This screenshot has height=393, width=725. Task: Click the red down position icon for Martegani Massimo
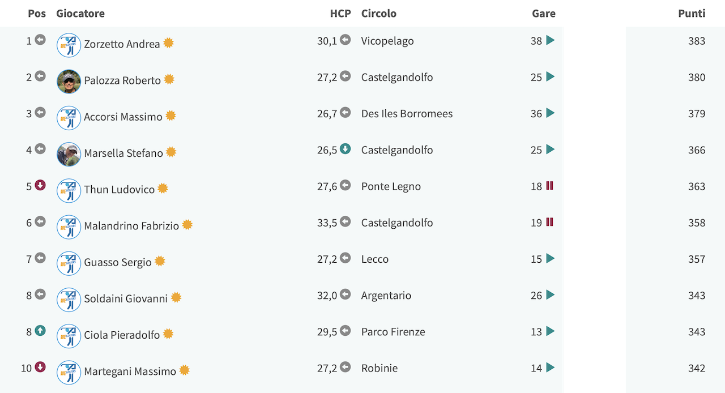[x=40, y=367]
